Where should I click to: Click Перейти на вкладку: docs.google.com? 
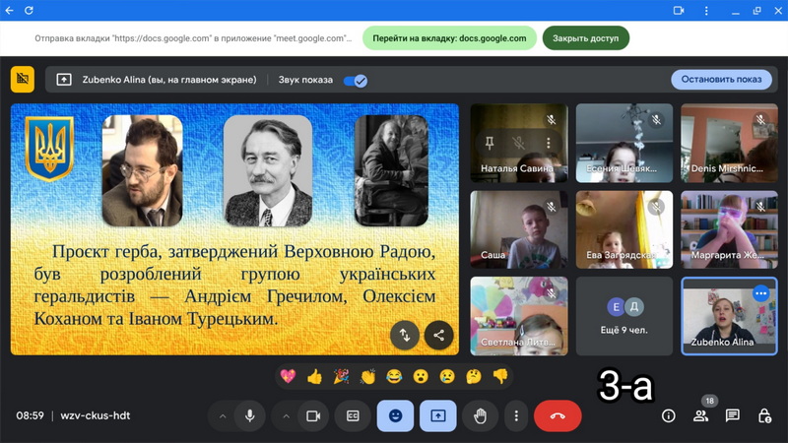click(450, 38)
